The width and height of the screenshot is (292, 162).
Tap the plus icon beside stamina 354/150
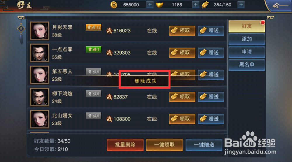(241, 5)
